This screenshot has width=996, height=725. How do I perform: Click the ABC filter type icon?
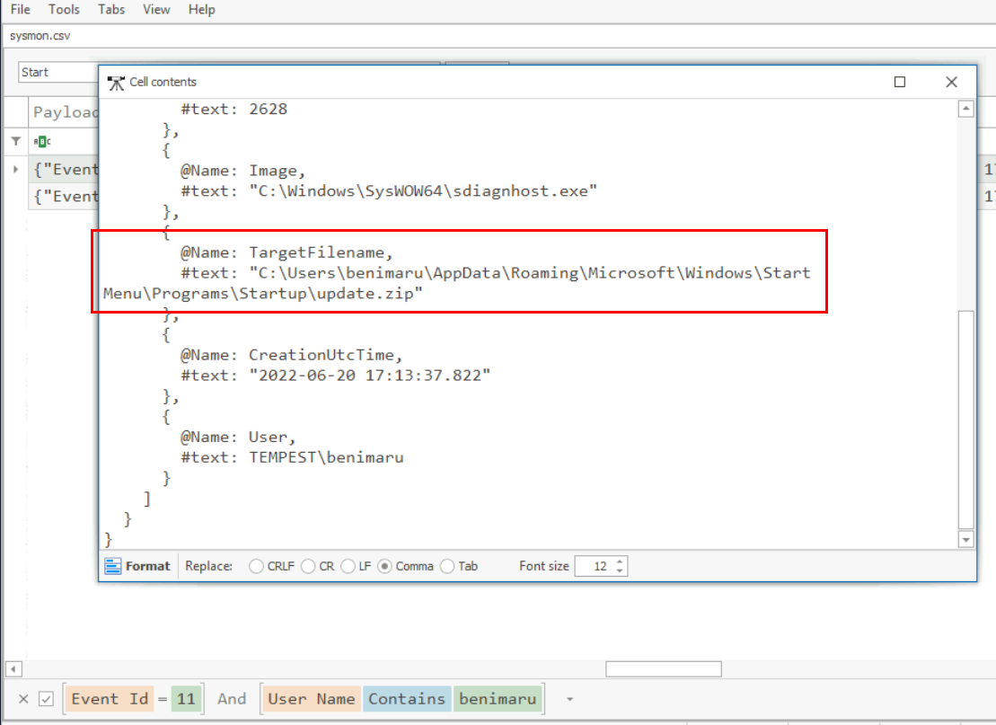coord(42,141)
